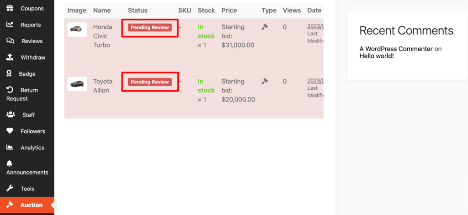Click the Announcements bell icon

tap(10, 164)
